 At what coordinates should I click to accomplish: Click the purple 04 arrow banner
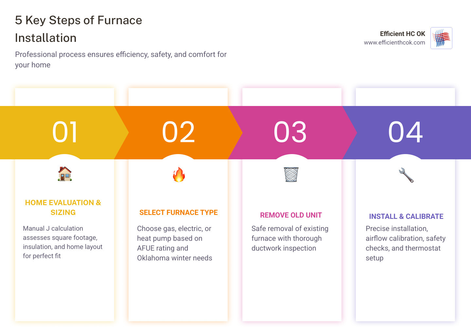pos(406,132)
